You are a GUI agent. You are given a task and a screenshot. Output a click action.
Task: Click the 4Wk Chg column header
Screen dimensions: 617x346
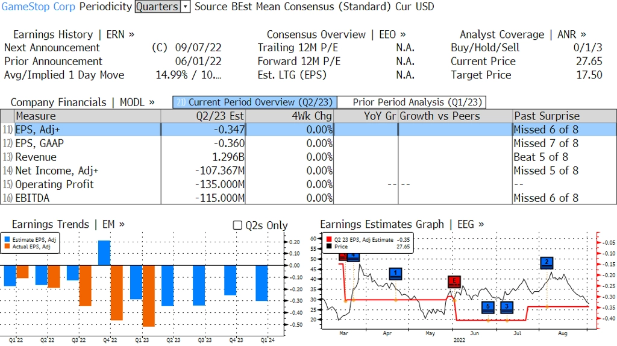tap(290, 116)
